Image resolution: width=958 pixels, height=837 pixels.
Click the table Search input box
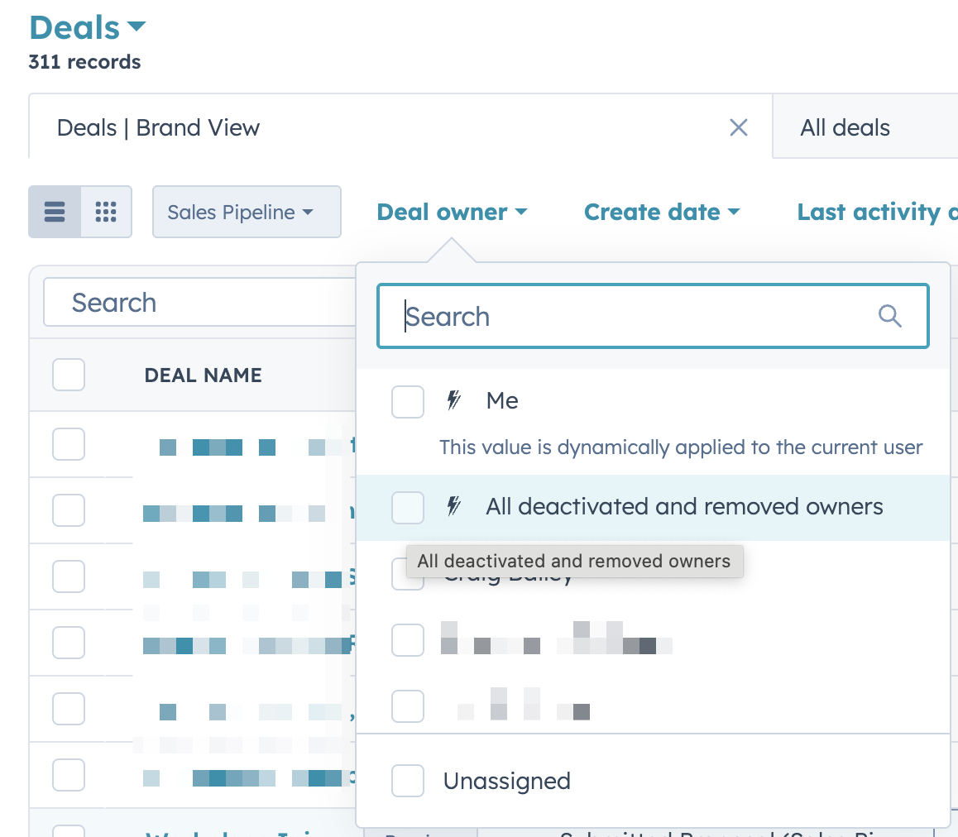[199, 303]
